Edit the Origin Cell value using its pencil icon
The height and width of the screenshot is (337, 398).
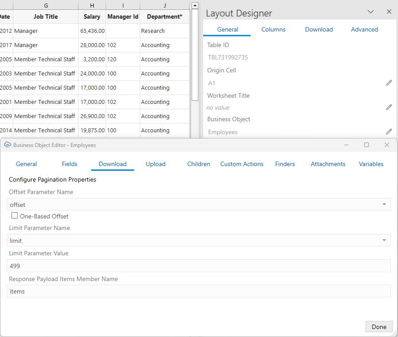[x=389, y=82]
